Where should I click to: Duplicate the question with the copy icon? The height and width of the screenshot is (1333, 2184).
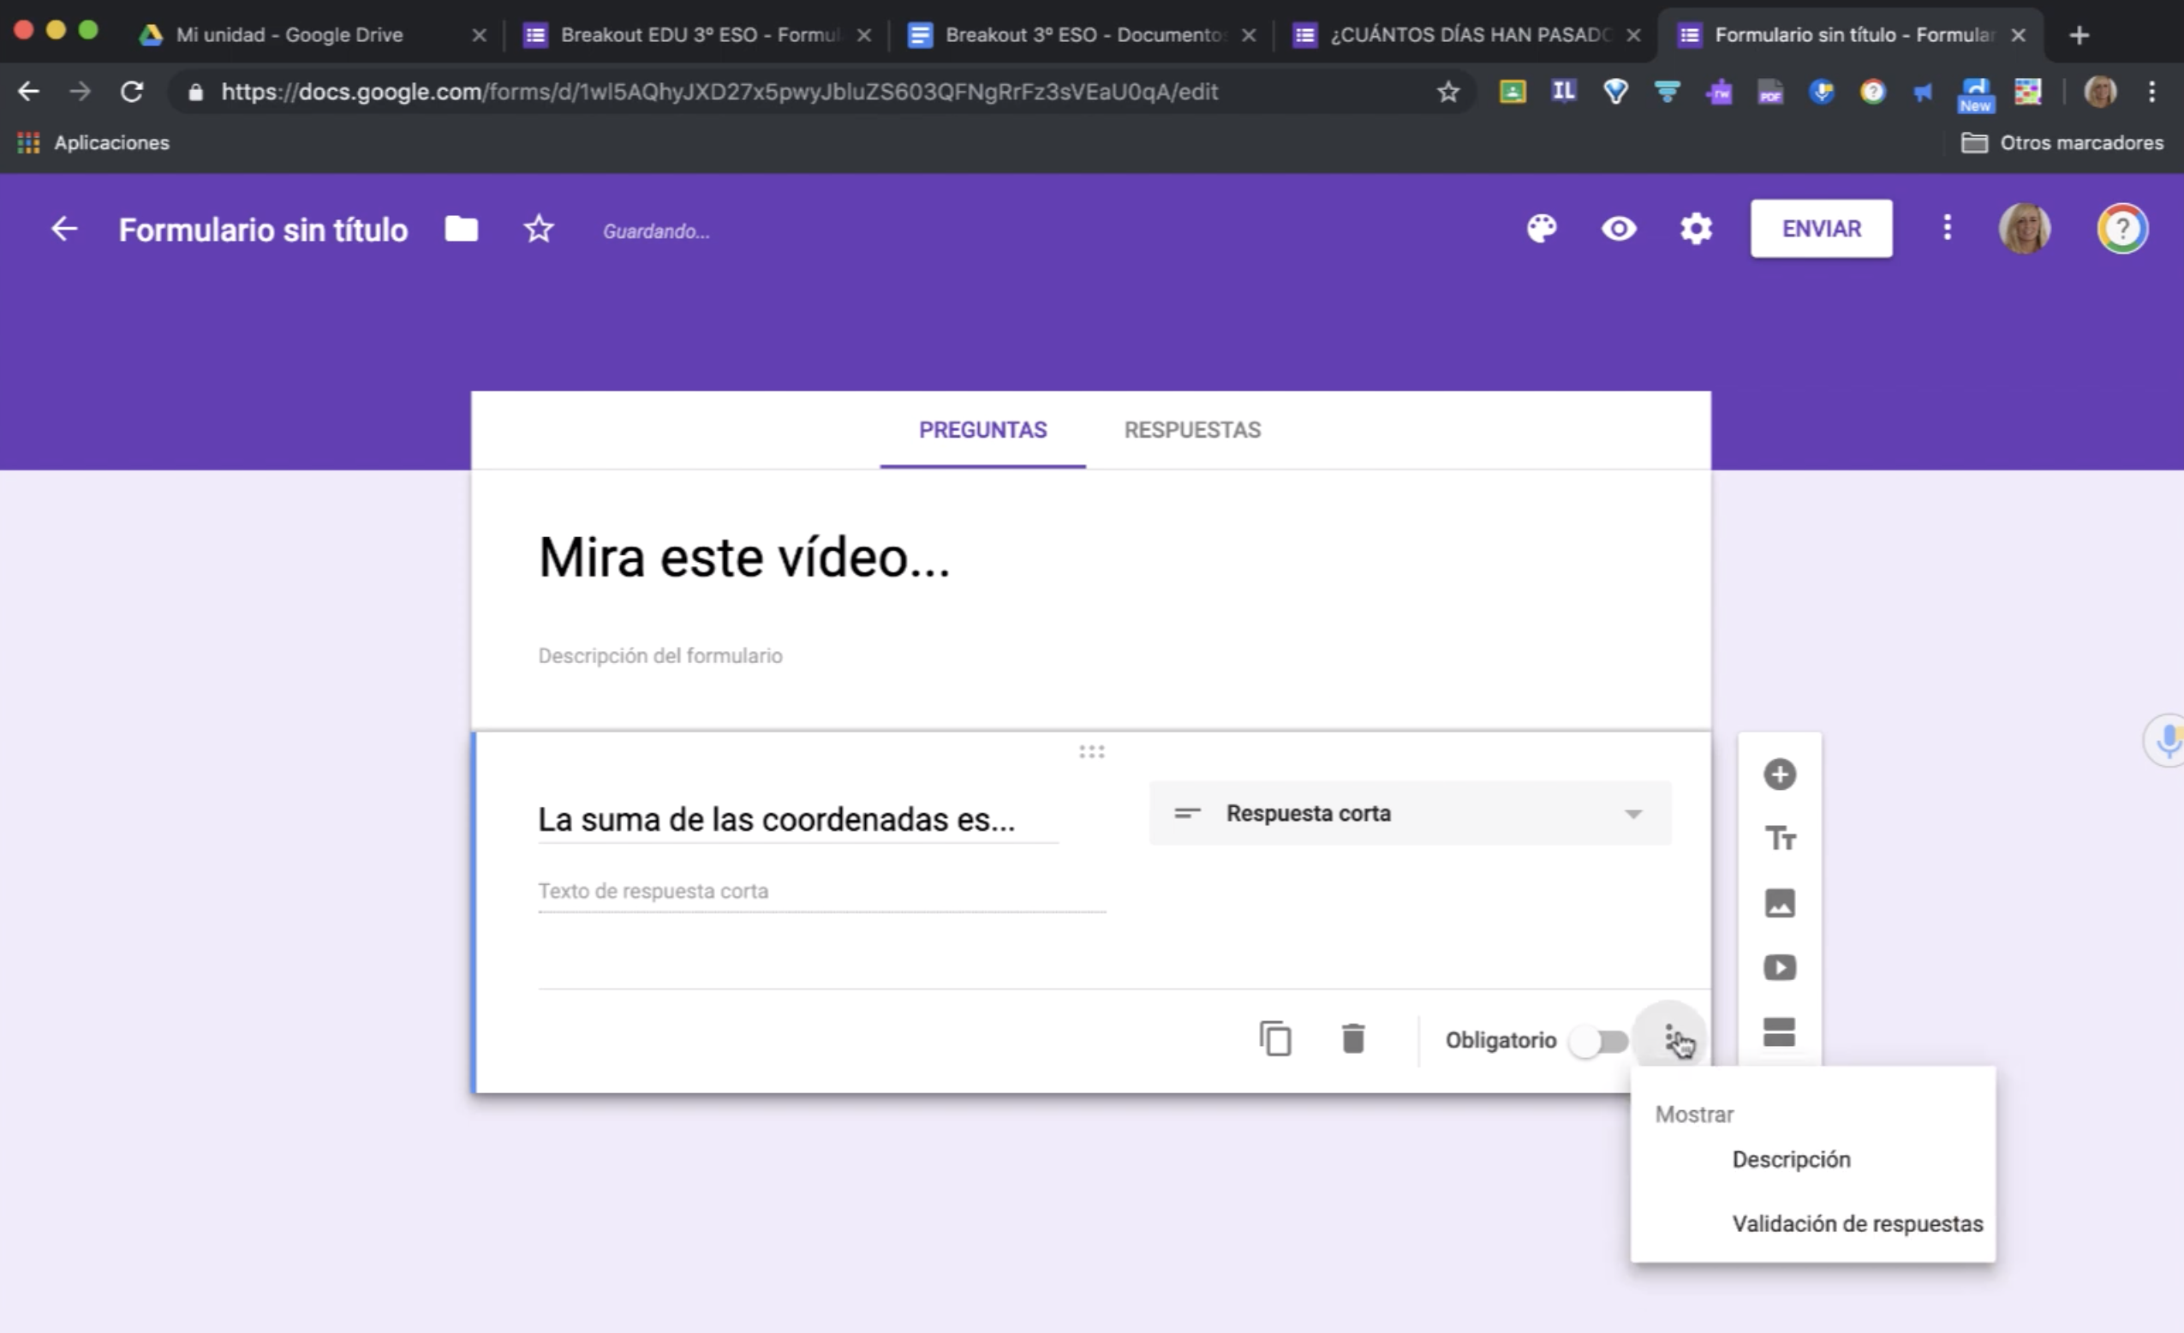[x=1274, y=1039]
